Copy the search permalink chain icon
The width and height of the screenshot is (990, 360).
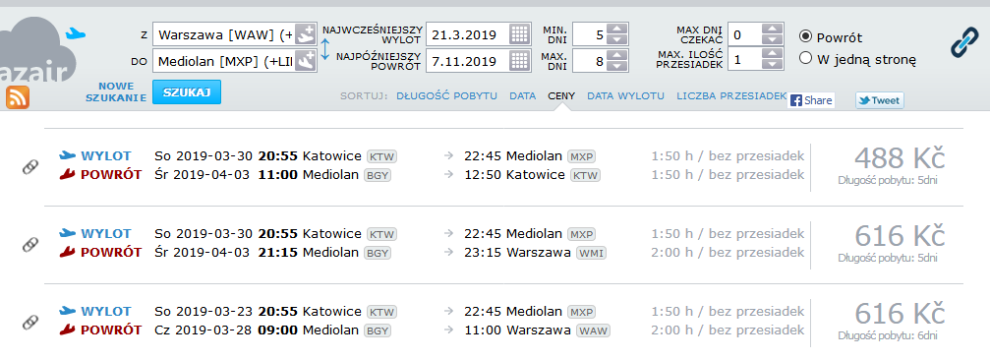pos(963,42)
